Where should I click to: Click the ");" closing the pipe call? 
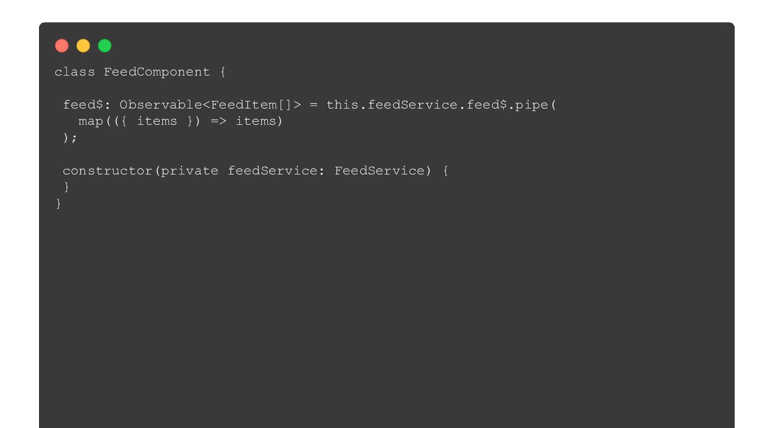click(70, 138)
